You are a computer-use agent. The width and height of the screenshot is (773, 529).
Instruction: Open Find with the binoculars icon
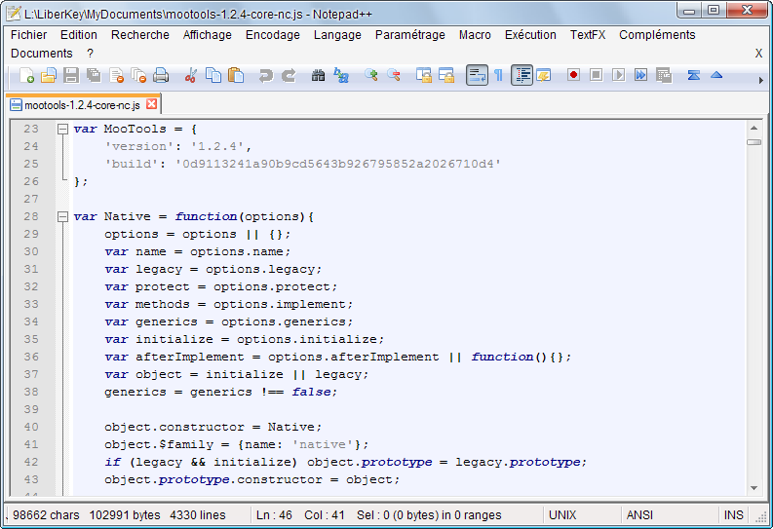click(318, 75)
